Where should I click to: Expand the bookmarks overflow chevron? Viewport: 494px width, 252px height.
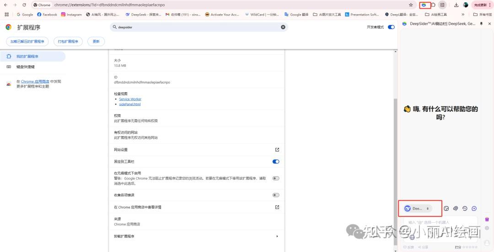point(463,15)
